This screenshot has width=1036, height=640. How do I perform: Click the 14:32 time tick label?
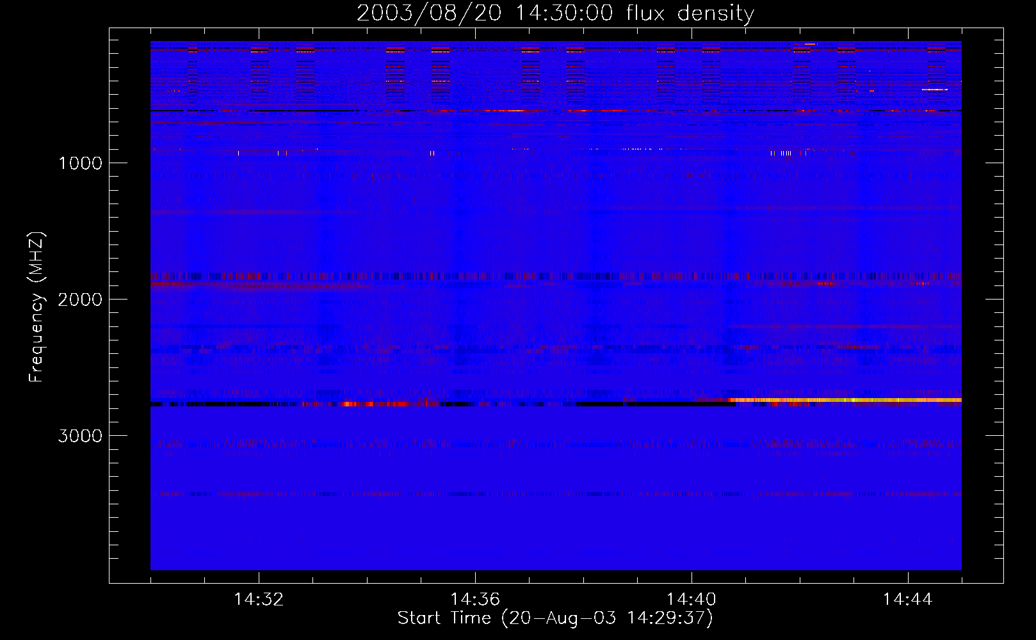point(259,600)
